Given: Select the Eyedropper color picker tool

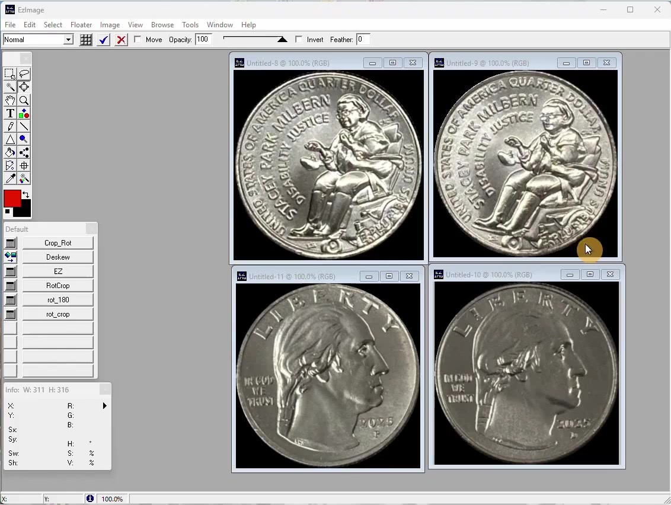Looking at the screenshot, I should pos(10,178).
